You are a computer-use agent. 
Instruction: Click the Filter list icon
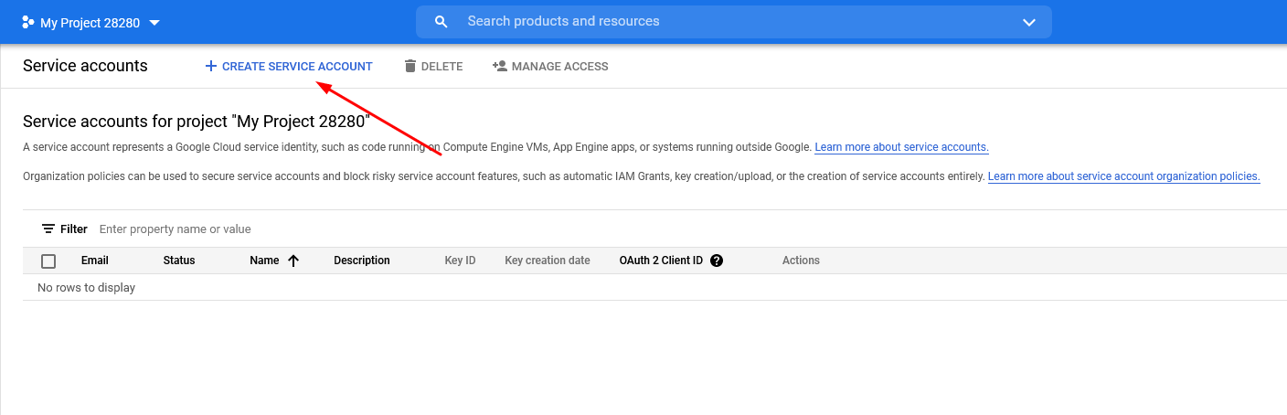click(x=48, y=229)
